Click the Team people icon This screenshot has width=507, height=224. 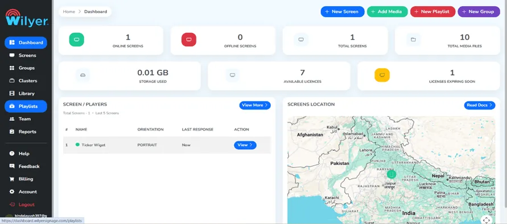pyautogui.click(x=12, y=119)
